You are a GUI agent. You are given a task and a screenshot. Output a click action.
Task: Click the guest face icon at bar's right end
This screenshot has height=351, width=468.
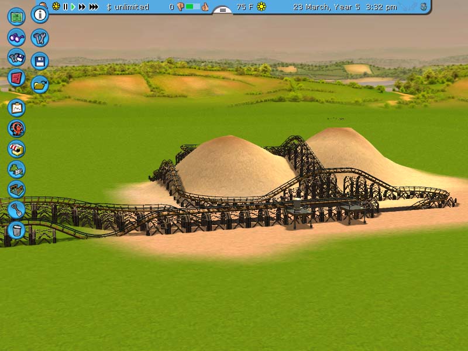(x=424, y=6)
